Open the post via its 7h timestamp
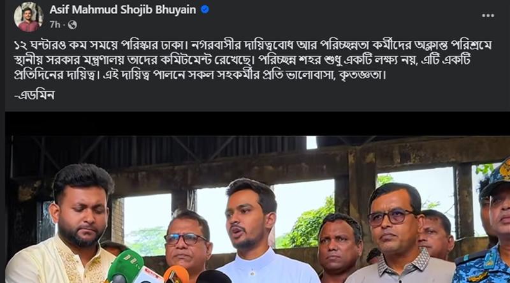Viewport: 510px width, 283px height. pos(55,25)
